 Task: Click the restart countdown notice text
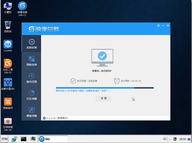tap(83, 91)
